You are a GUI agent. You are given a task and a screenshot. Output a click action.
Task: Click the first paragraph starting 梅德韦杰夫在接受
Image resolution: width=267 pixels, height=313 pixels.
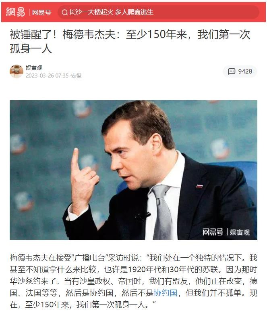(133, 281)
